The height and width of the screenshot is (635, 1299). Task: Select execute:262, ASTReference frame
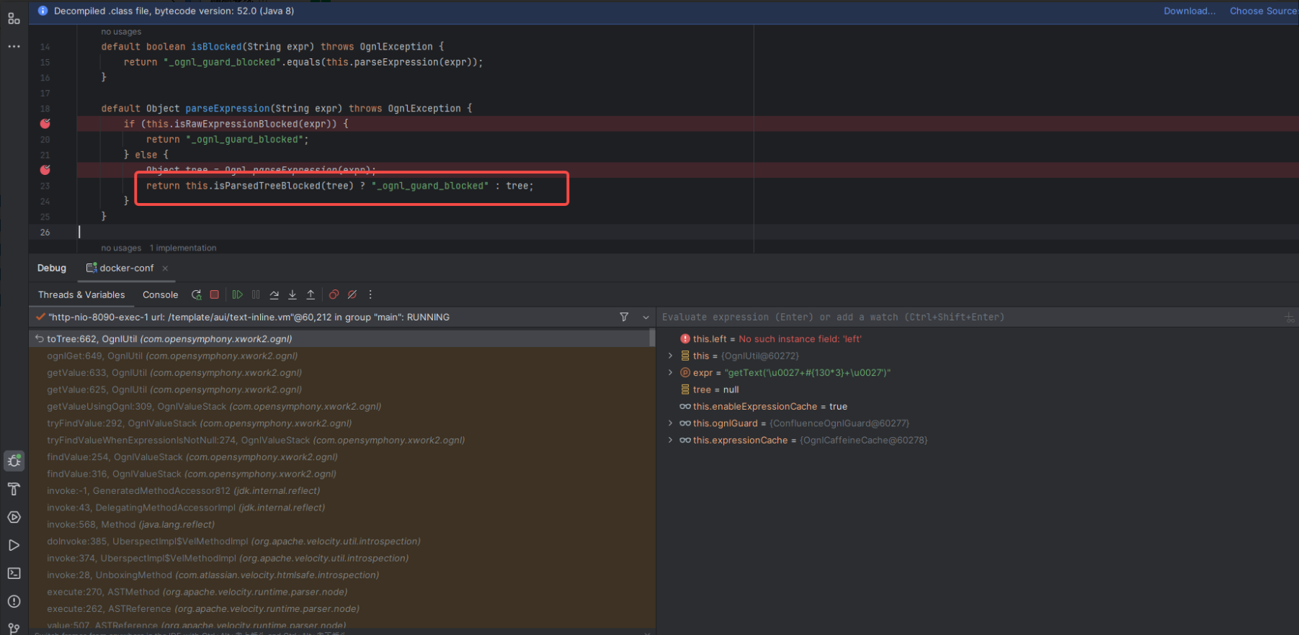pyautogui.click(x=339, y=608)
